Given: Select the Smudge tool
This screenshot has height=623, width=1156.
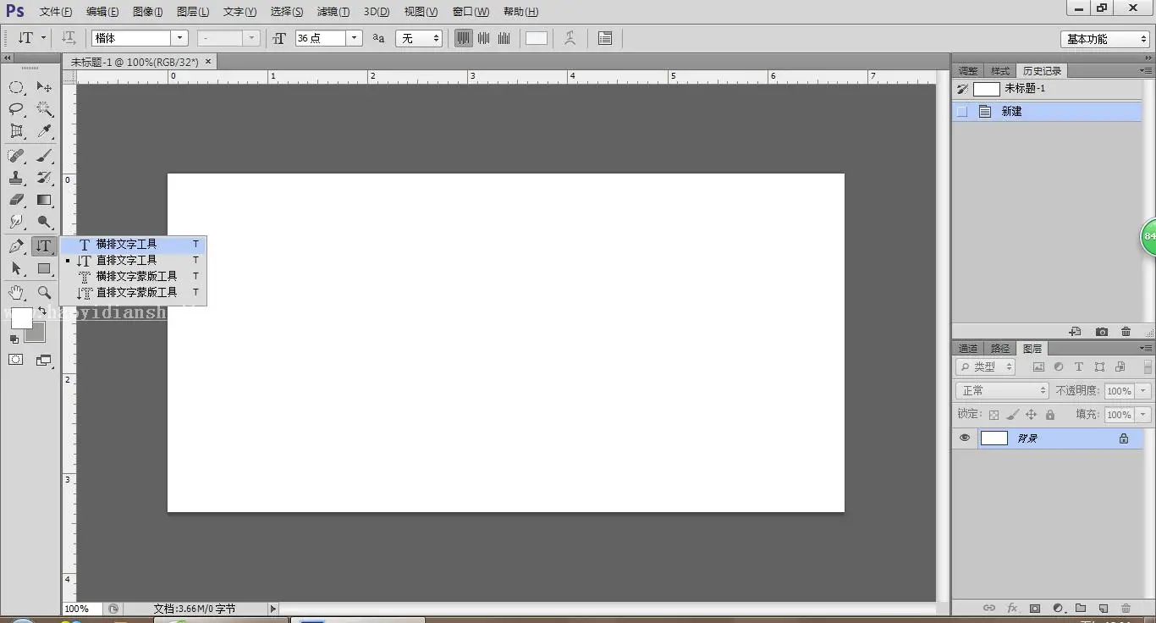Looking at the screenshot, I should click(x=16, y=222).
